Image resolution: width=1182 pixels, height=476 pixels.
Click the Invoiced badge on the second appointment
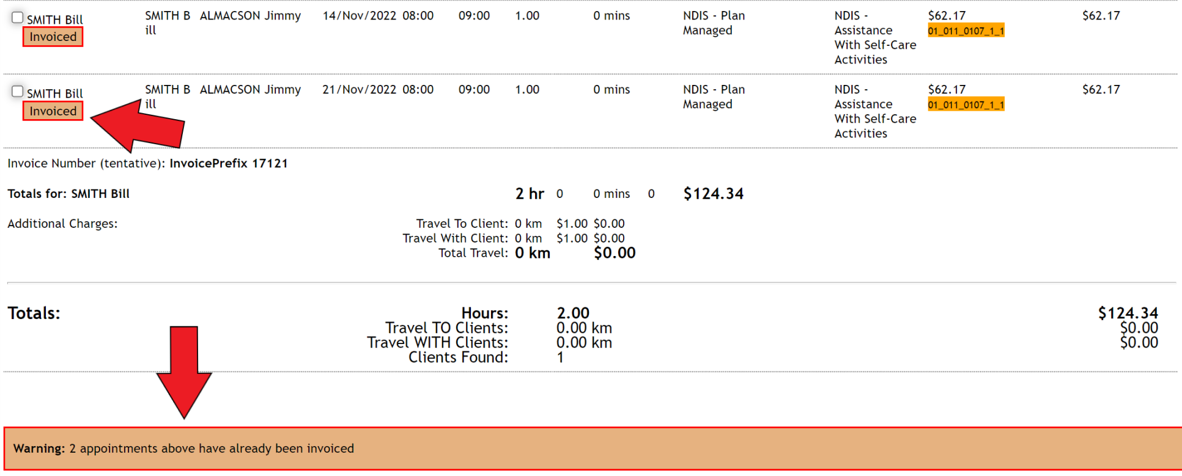pyautogui.click(x=53, y=111)
